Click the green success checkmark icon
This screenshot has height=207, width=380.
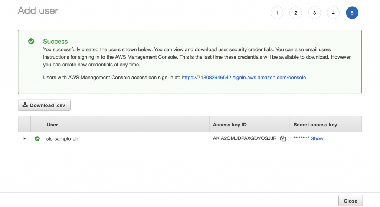[31, 41]
